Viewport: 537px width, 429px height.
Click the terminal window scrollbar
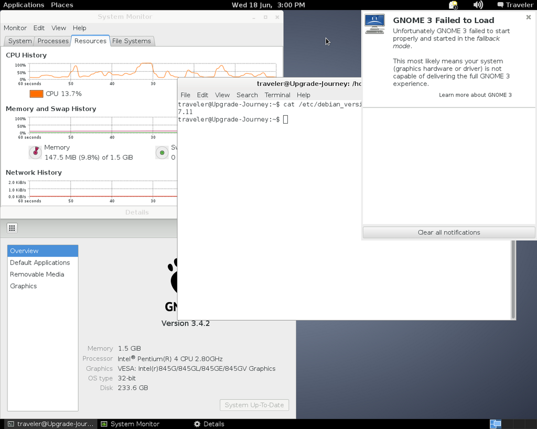[x=513, y=280]
